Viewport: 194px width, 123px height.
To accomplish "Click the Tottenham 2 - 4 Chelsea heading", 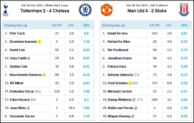I will pyautogui.click(x=45, y=11).
